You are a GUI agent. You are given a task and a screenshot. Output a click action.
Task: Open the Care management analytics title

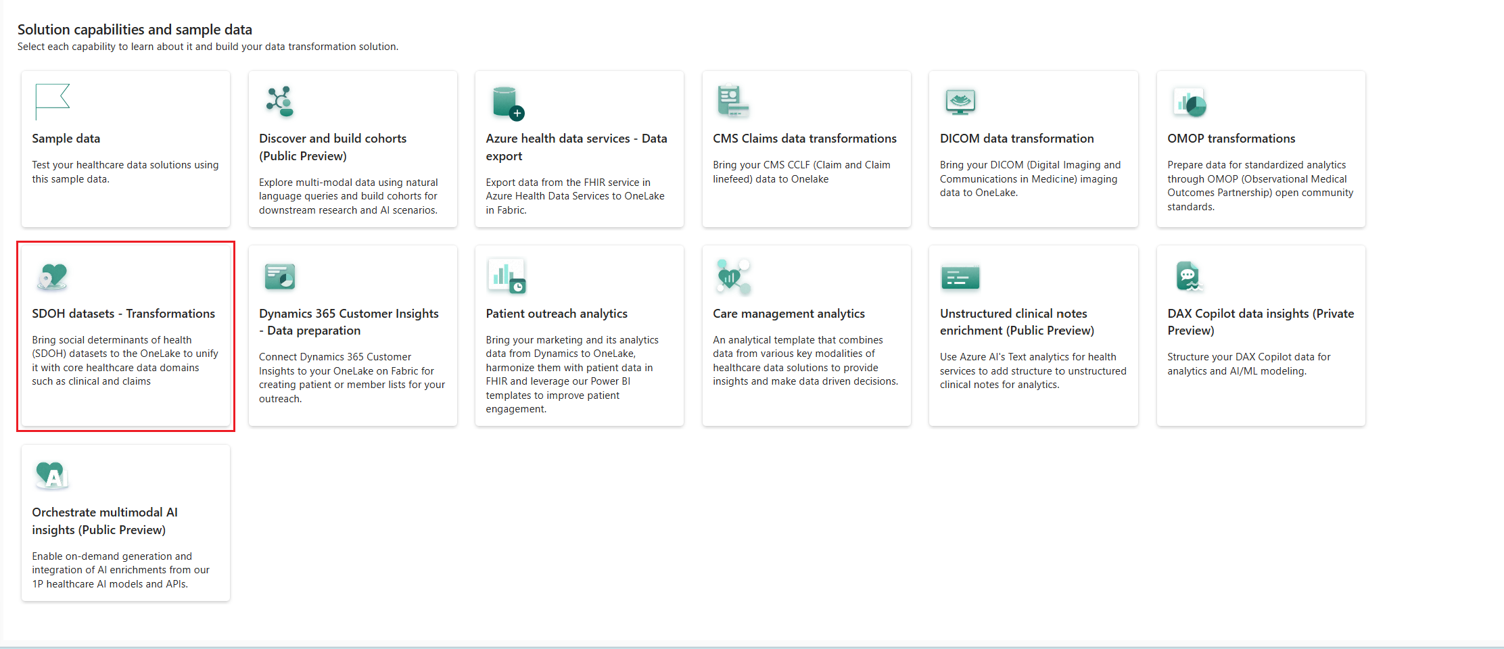pyautogui.click(x=789, y=314)
